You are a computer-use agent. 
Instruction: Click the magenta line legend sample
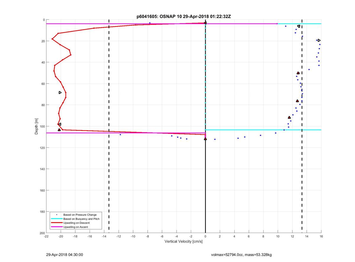[57, 227]
